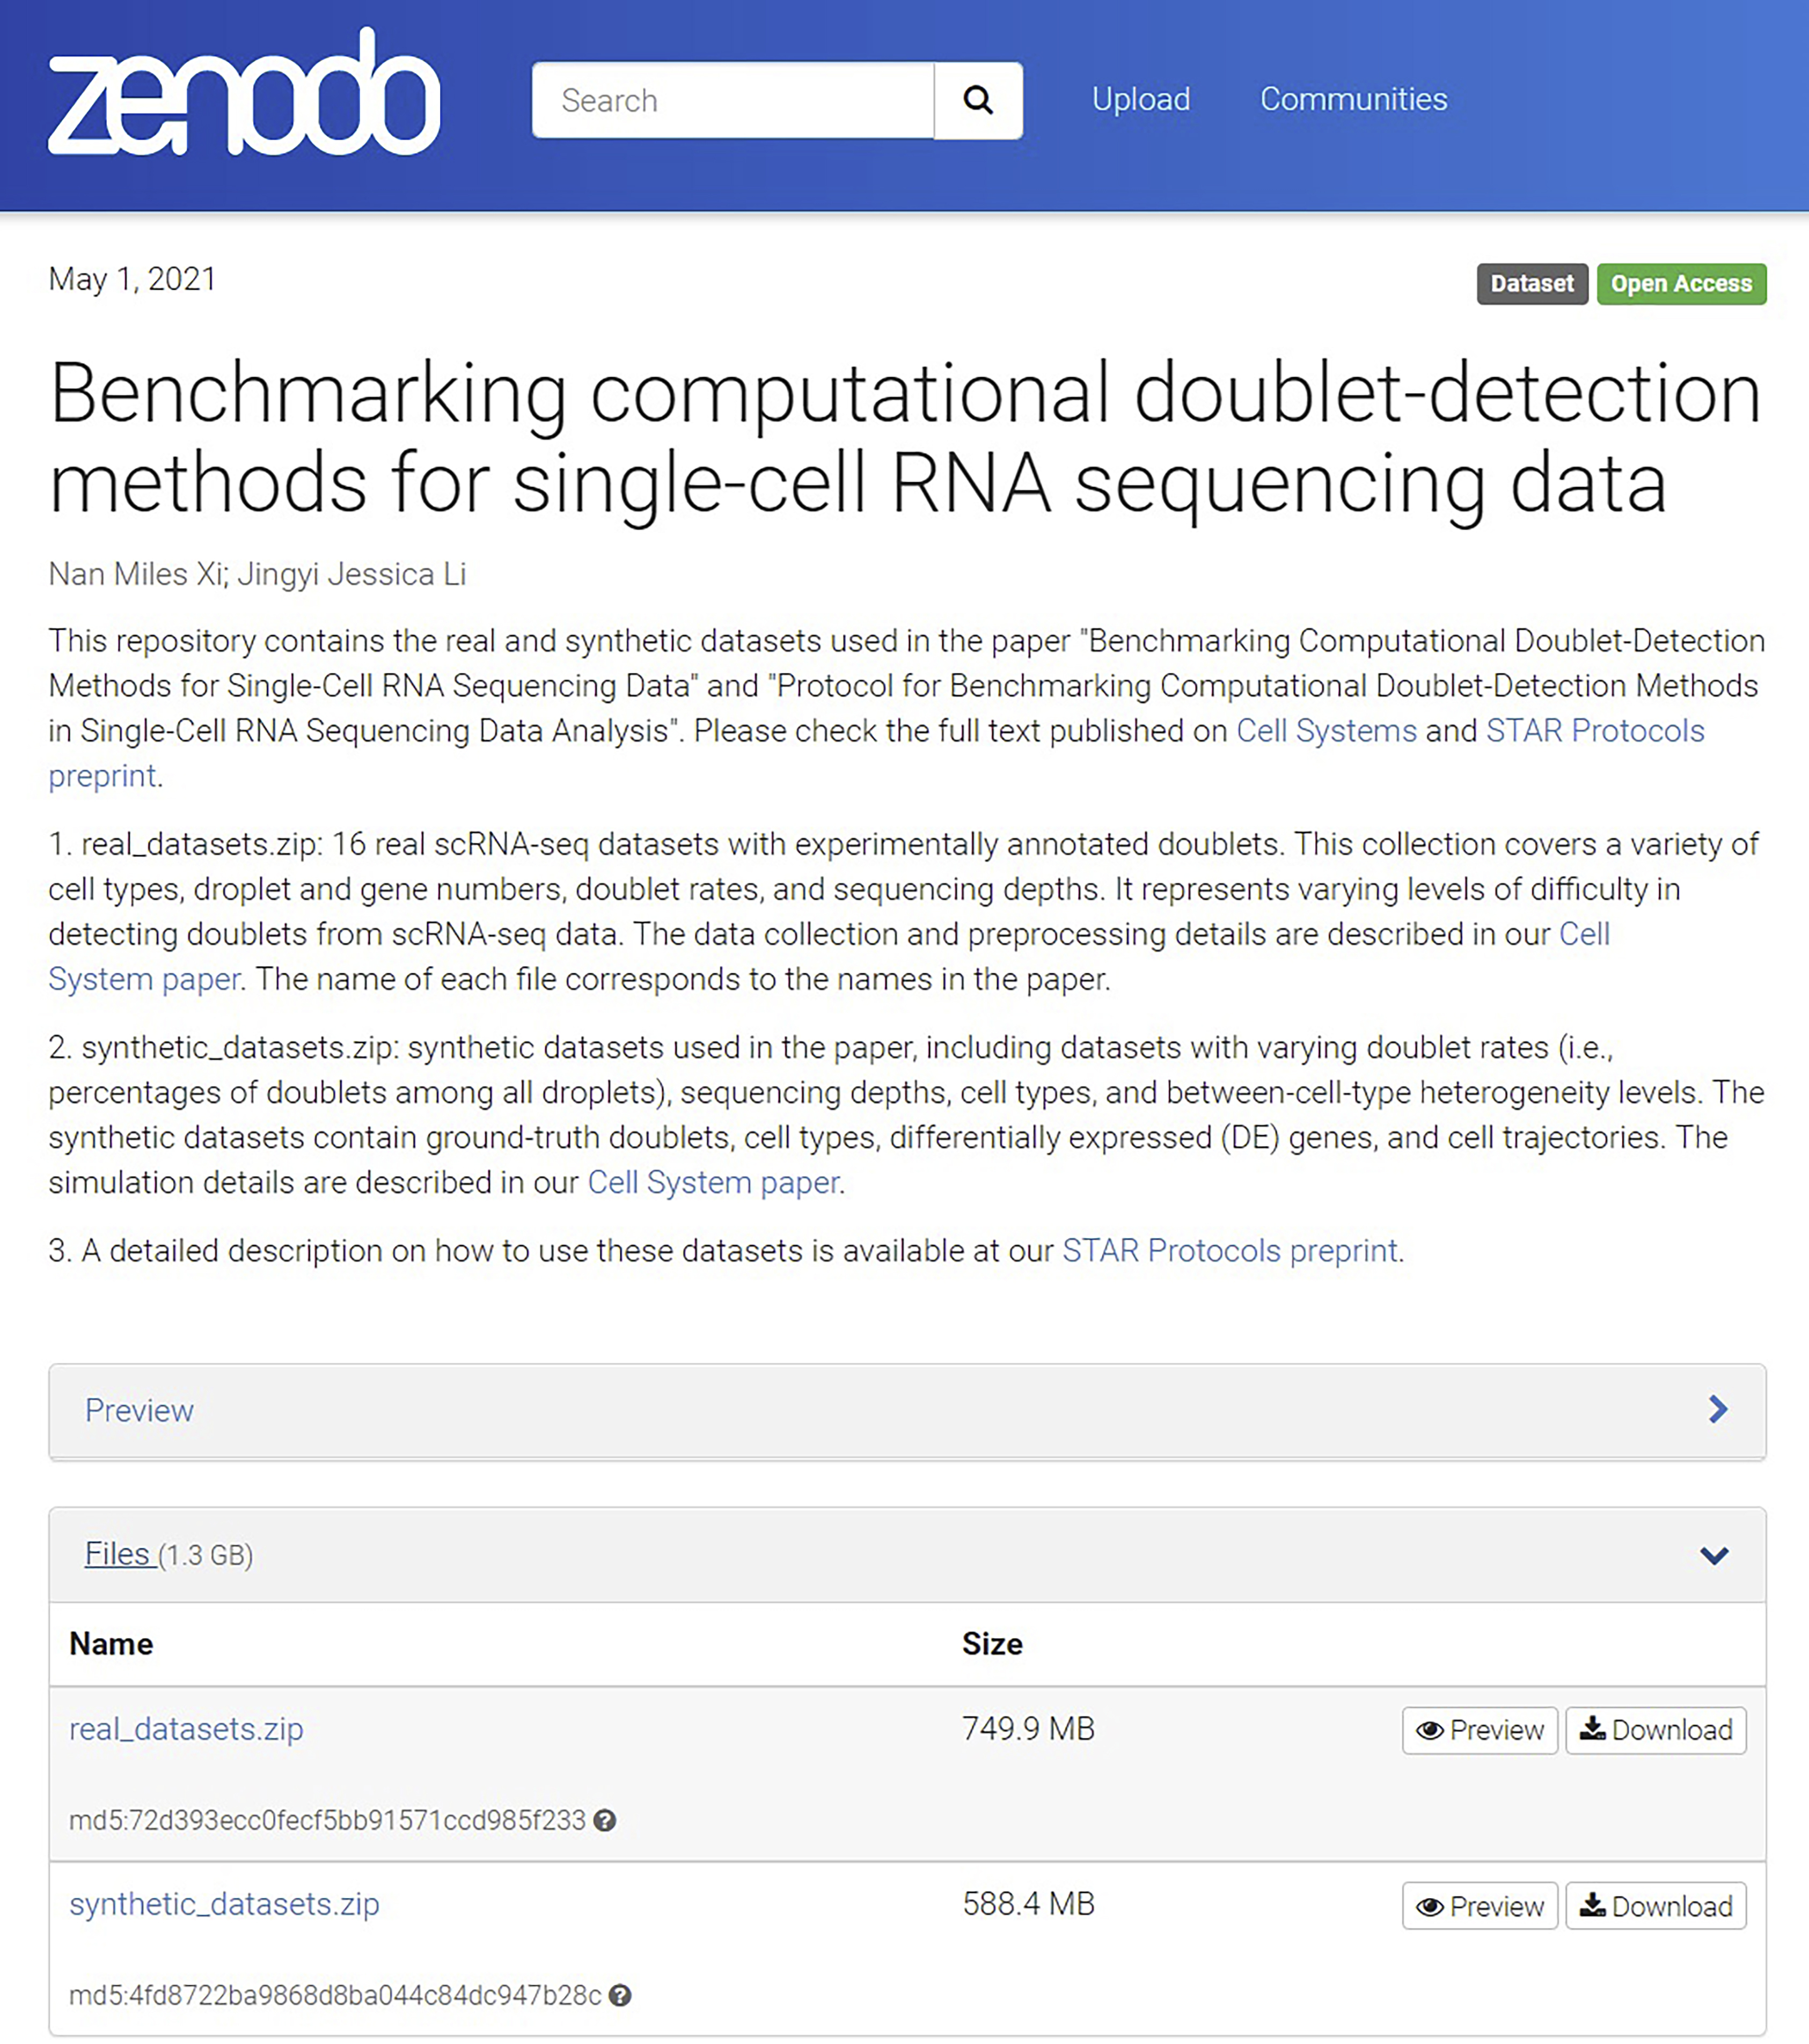Click the Dataset badge

1531,284
